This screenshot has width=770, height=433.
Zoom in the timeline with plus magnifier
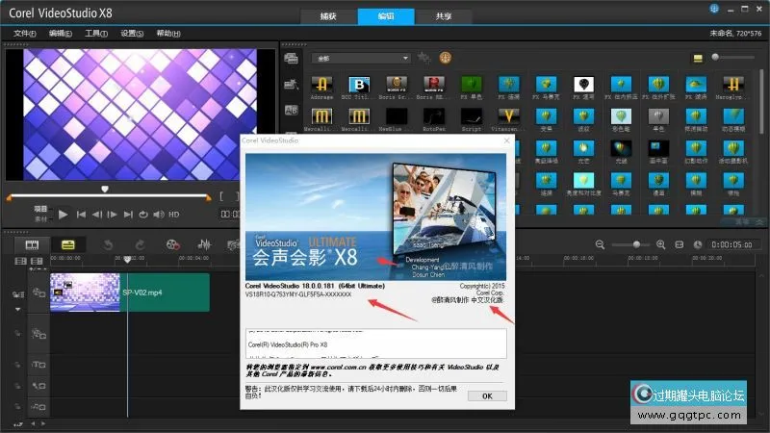pos(661,244)
